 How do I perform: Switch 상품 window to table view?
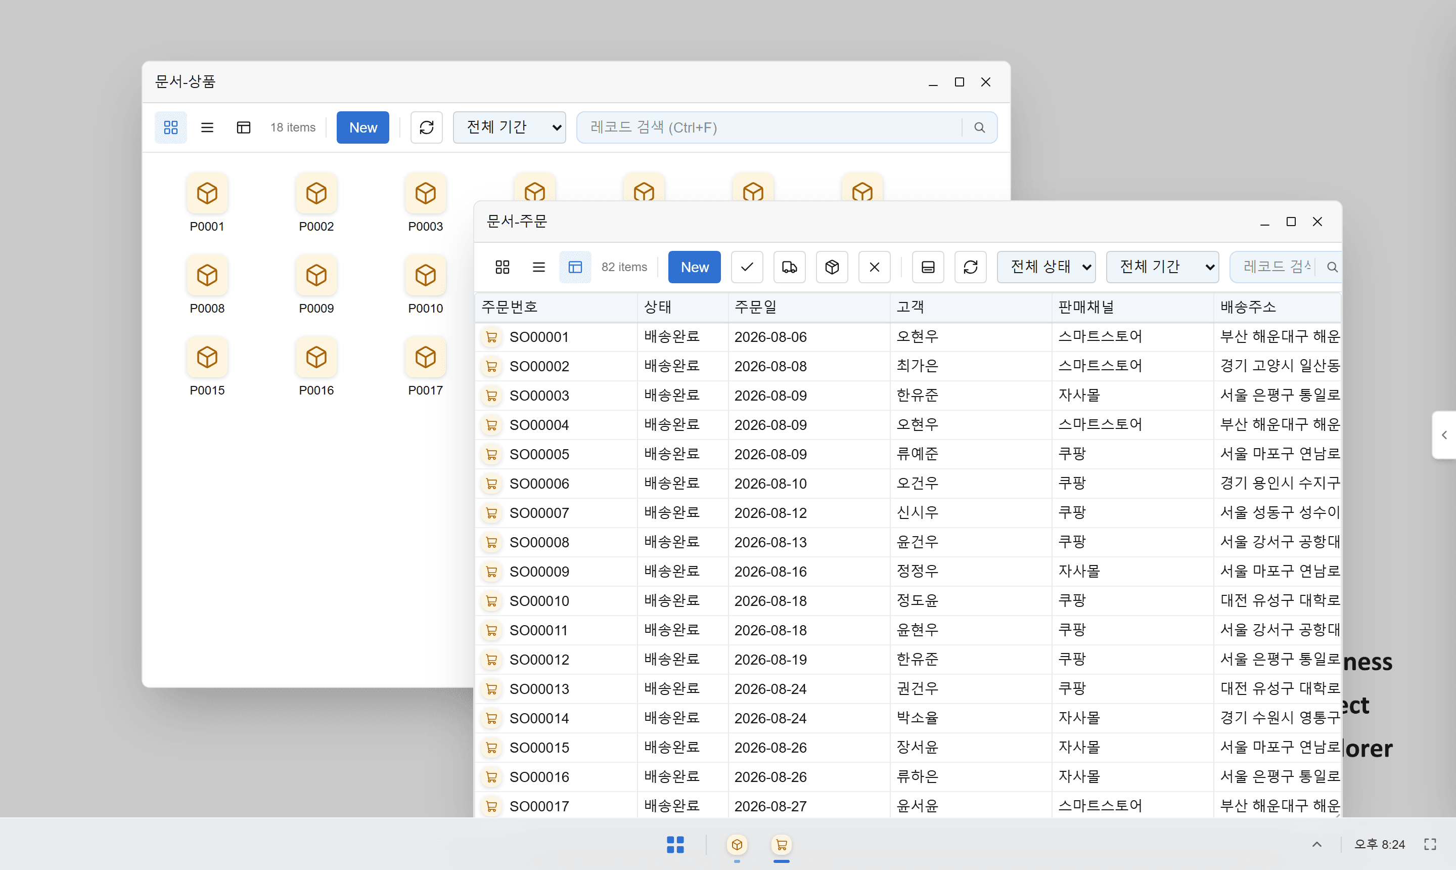243,127
